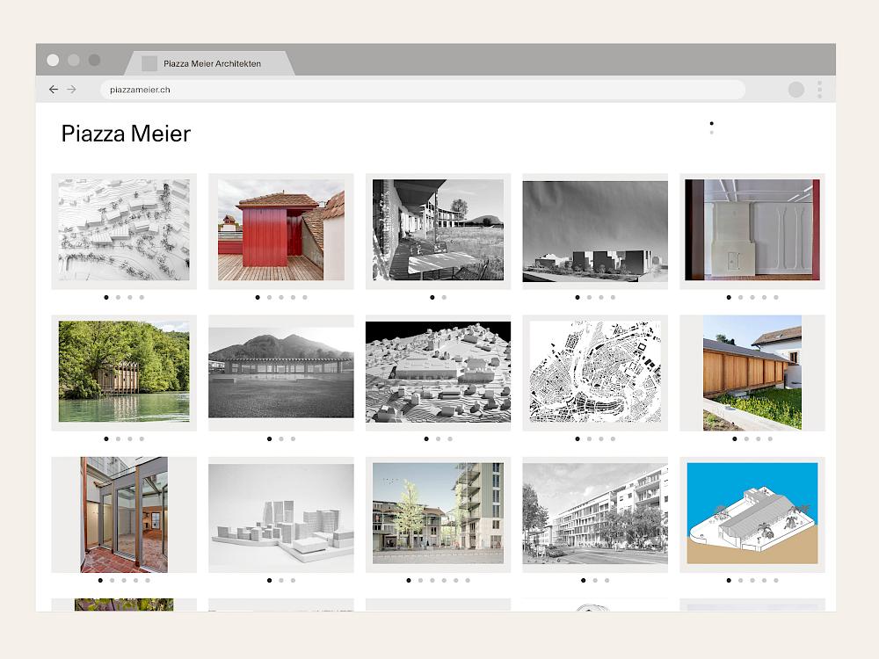This screenshot has height=659, width=879.
Task: Open the Piazza Meier home title
Action: point(126,134)
